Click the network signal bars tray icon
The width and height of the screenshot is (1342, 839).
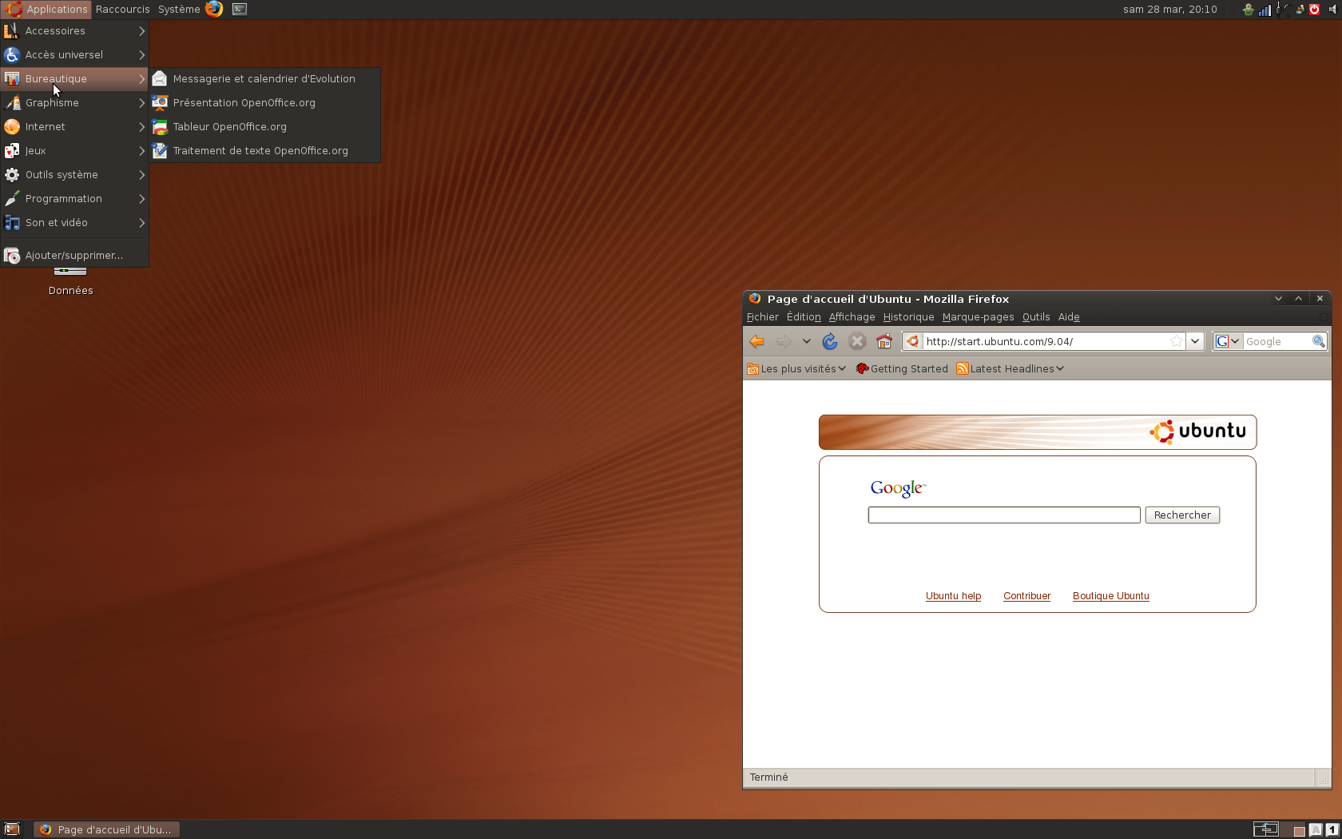pos(1265,10)
